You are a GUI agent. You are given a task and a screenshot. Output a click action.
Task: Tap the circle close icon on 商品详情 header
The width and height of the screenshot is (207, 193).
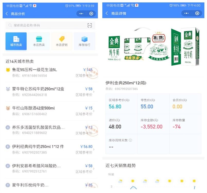[x=197, y=13]
